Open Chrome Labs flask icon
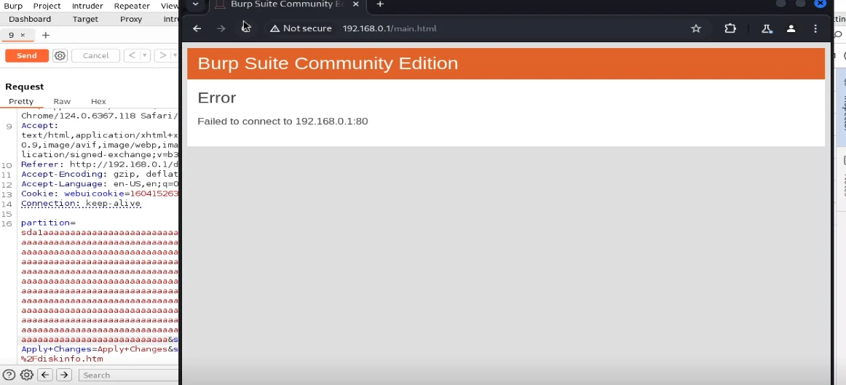This screenshot has width=846, height=385. pyautogui.click(x=766, y=28)
